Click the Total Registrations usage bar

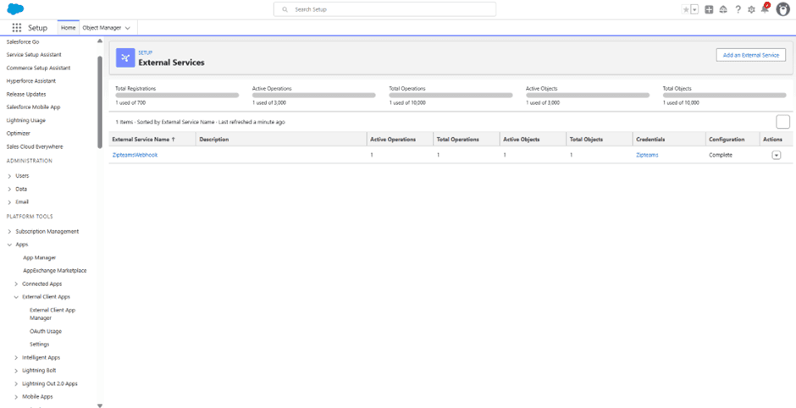177,96
